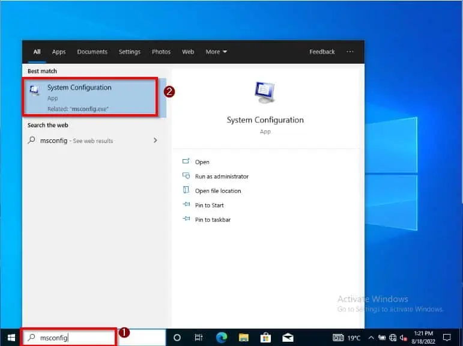Open File Explorer from the taskbar
The image size is (463, 346).
244,337
